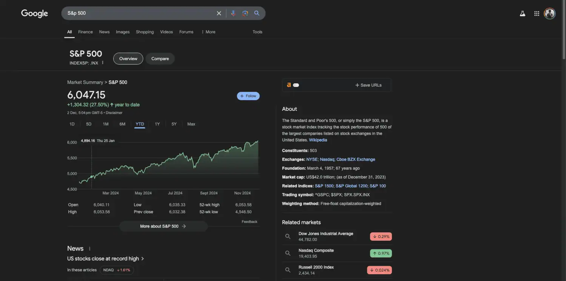The image size is (566, 281).
Task: Click Dow Jones 0.29% change badge
Action: point(381,237)
